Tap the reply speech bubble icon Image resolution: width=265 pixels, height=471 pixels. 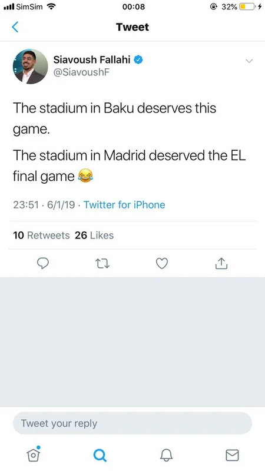pyautogui.click(x=43, y=263)
